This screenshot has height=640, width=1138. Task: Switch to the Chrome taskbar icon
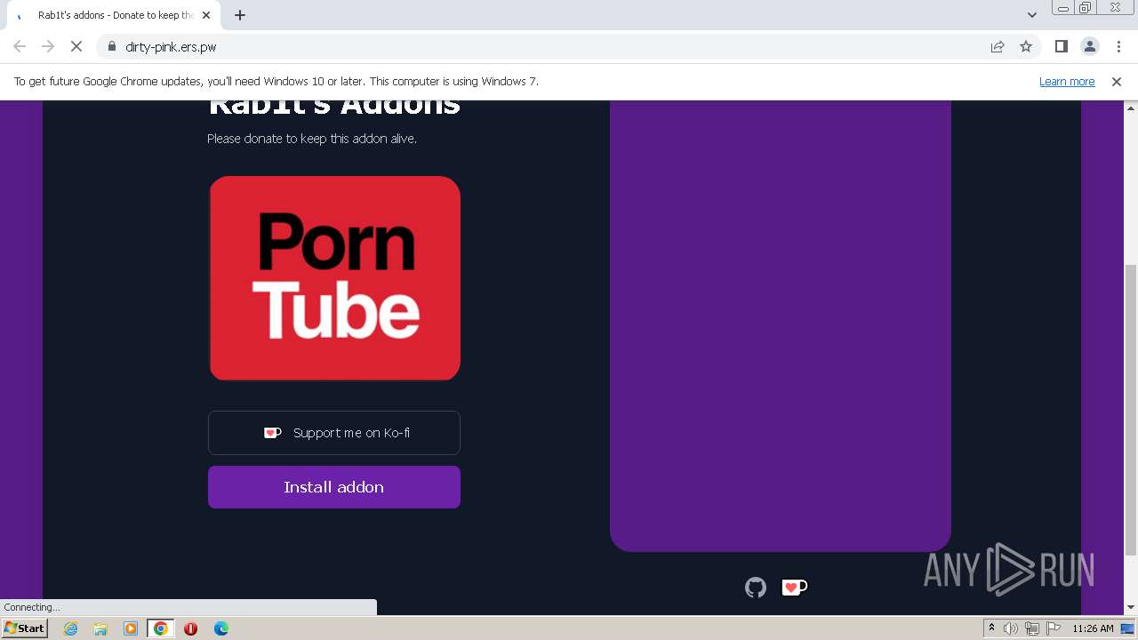tap(161, 628)
